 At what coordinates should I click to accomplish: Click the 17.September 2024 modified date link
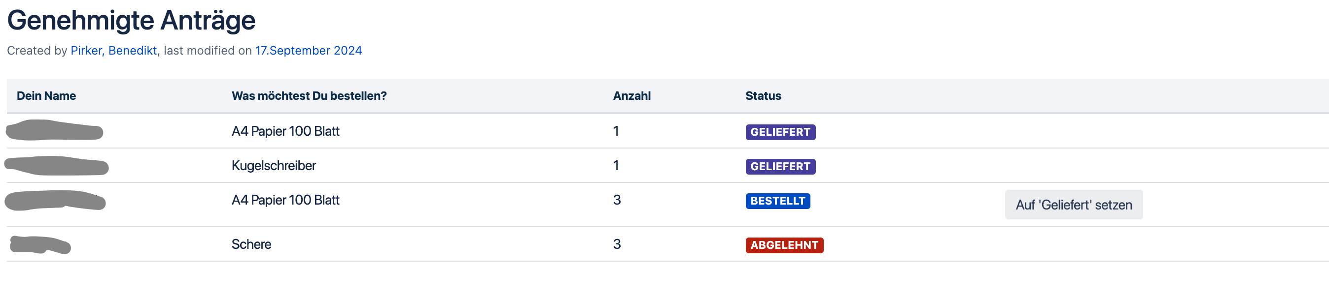(x=308, y=51)
